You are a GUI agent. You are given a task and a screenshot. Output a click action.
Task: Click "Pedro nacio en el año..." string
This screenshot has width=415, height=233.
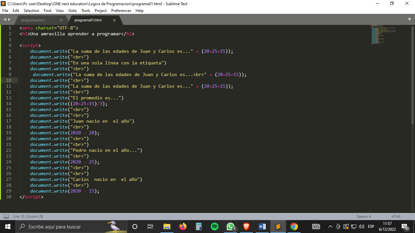(105, 150)
